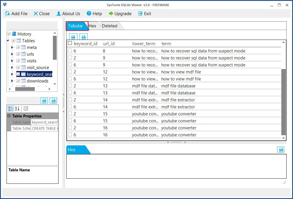Click the urls table icon
The width and height of the screenshot is (293, 199).
pos(23,54)
